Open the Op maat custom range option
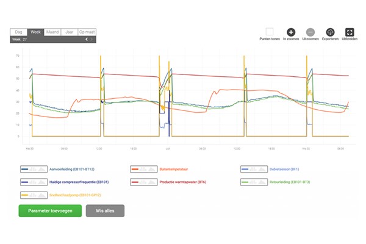 coord(87,32)
